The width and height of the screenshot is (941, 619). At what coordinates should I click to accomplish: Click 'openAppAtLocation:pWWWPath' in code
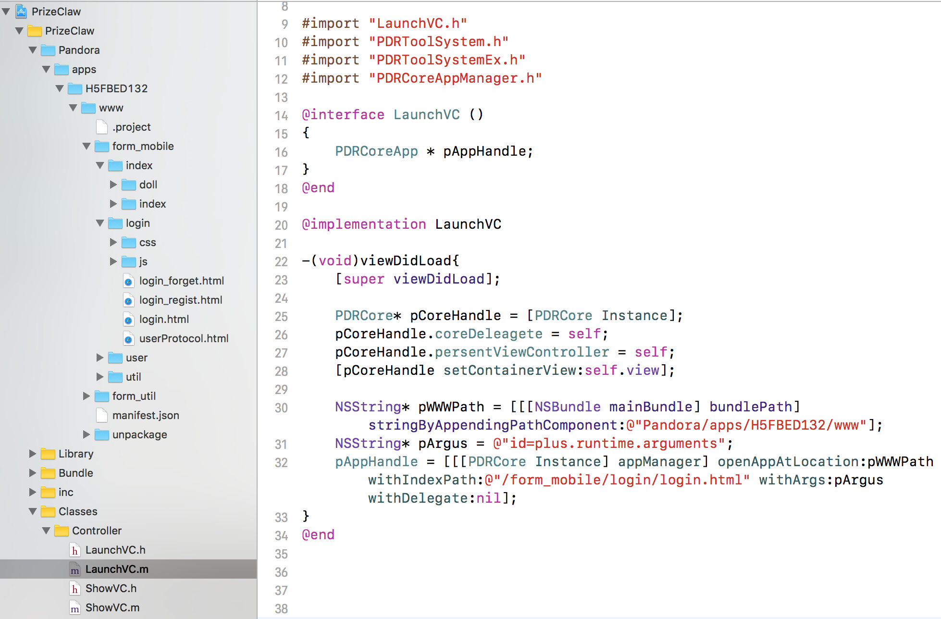coord(825,461)
